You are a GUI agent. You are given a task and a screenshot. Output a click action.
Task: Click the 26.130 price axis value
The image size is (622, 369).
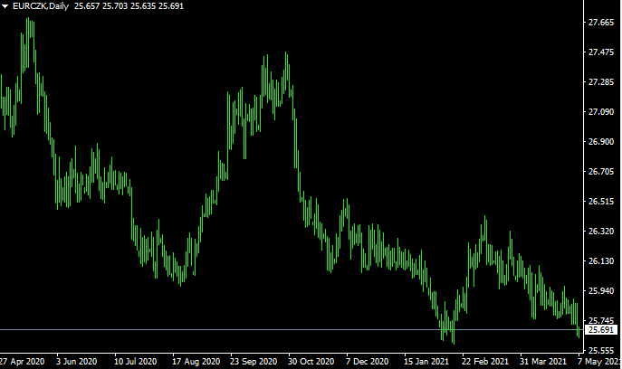point(601,261)
